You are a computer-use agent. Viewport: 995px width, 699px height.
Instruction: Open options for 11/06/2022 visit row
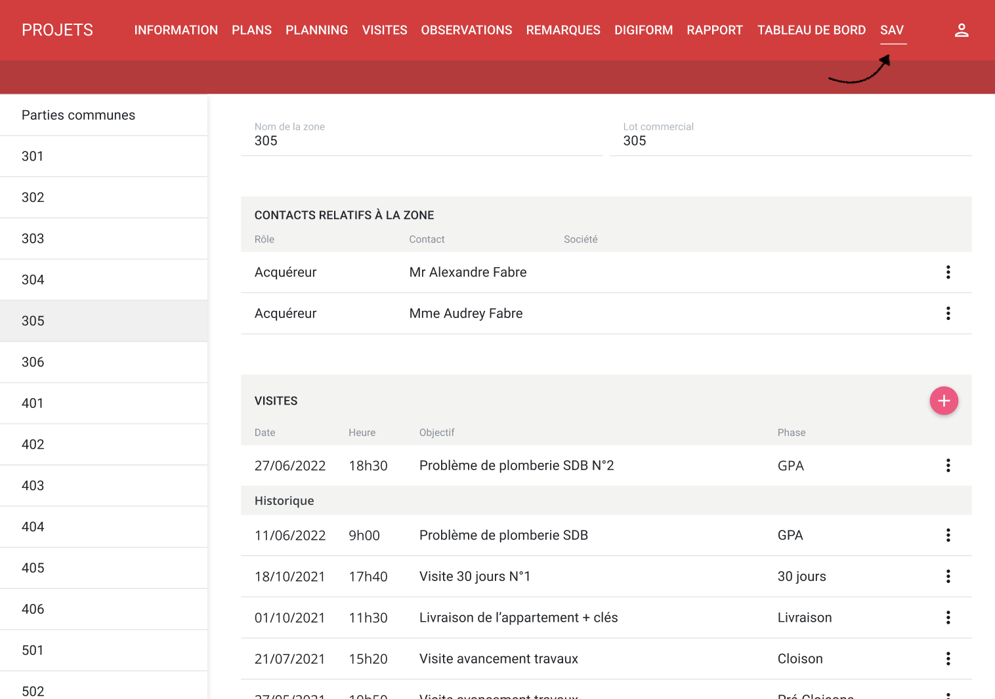click(948, 535)
